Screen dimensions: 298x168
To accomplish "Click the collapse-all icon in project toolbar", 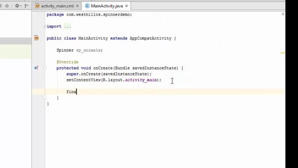I will pos(7,6).
